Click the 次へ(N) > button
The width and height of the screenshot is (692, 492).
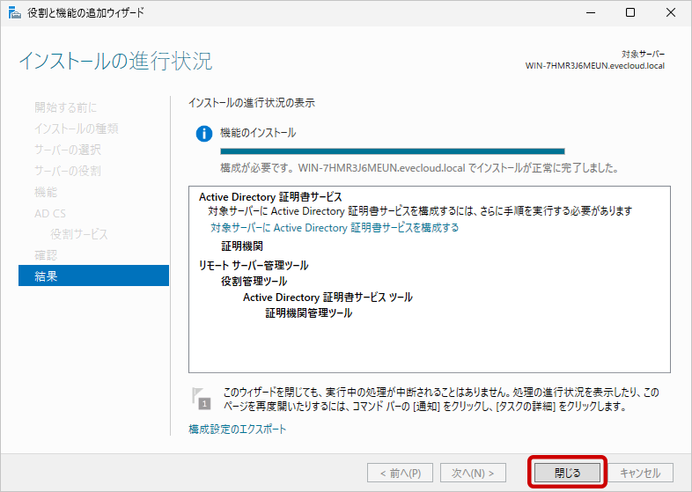coord(473,473)
